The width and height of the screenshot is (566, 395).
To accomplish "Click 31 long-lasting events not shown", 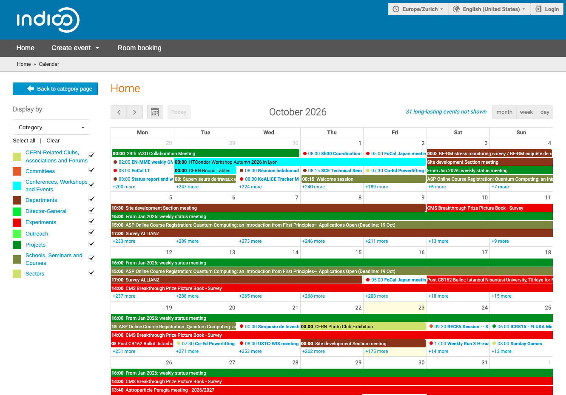I will 446,112.
